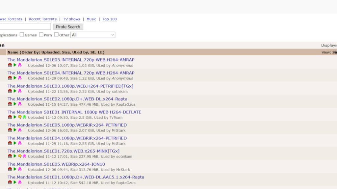Click inside the search text field
337x189 pixels.
25,26
